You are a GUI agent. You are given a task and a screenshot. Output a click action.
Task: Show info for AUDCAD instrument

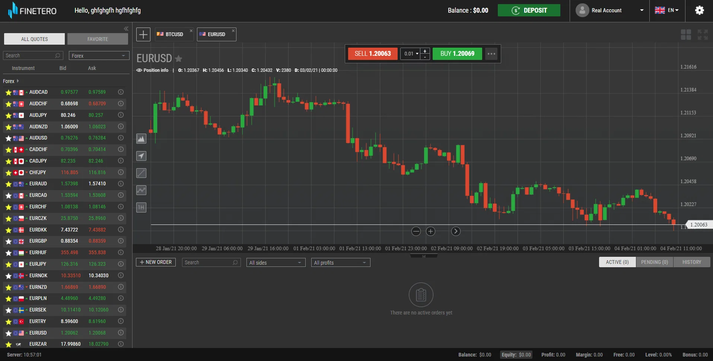point(121,92)
